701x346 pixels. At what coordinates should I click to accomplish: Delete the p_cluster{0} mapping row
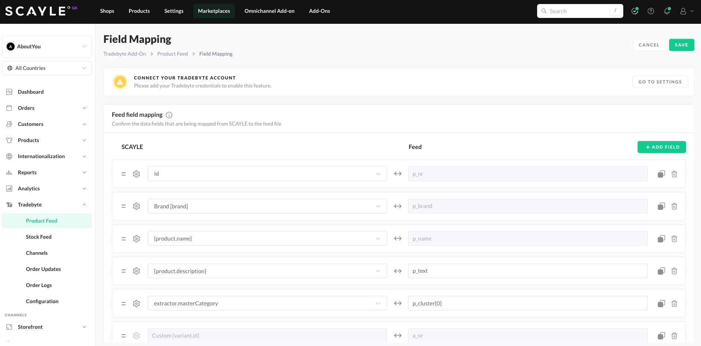click(674, 304)
